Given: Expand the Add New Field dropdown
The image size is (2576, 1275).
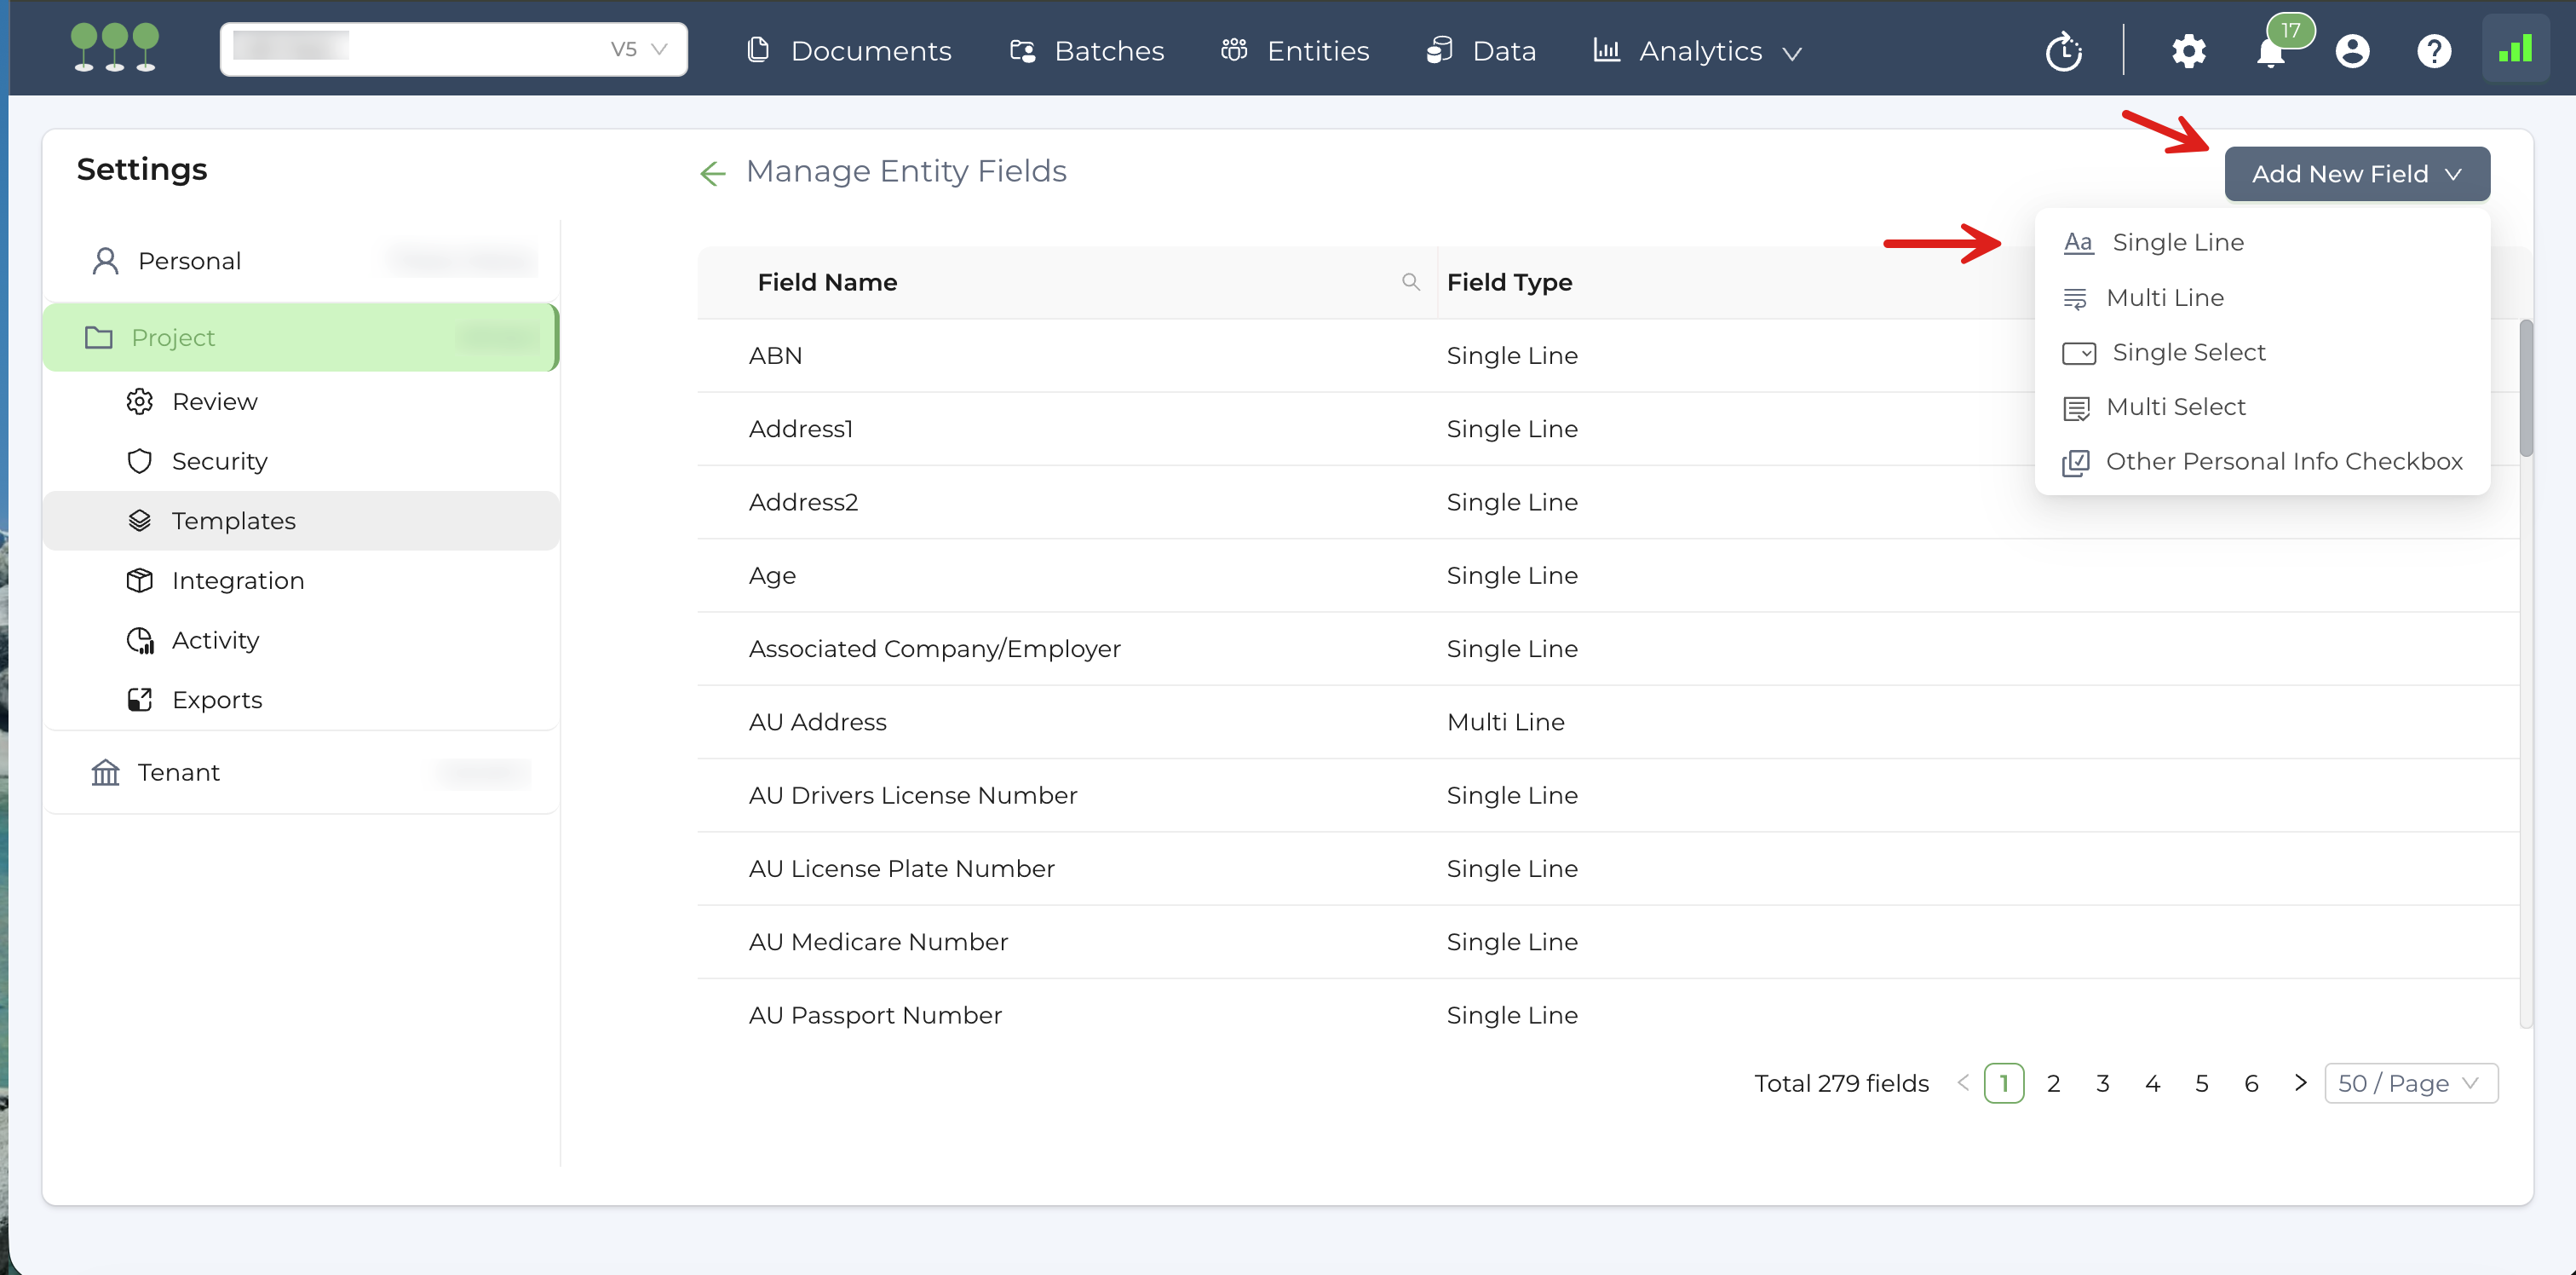Looking at the screenshot, I should click(x=2356, y=174).
